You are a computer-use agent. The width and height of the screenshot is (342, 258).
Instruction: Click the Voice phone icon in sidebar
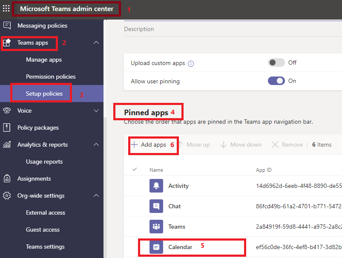tap(7, 111)
